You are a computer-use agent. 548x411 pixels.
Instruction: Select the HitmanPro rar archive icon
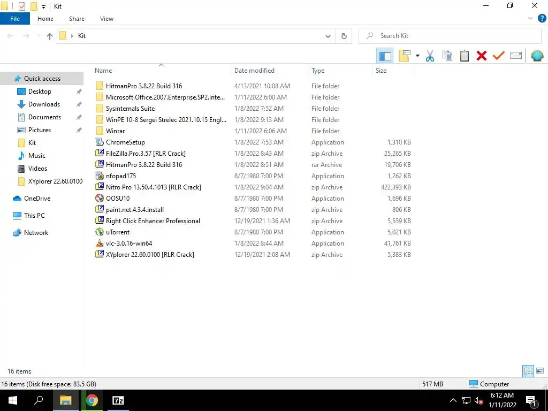(100, 165)
